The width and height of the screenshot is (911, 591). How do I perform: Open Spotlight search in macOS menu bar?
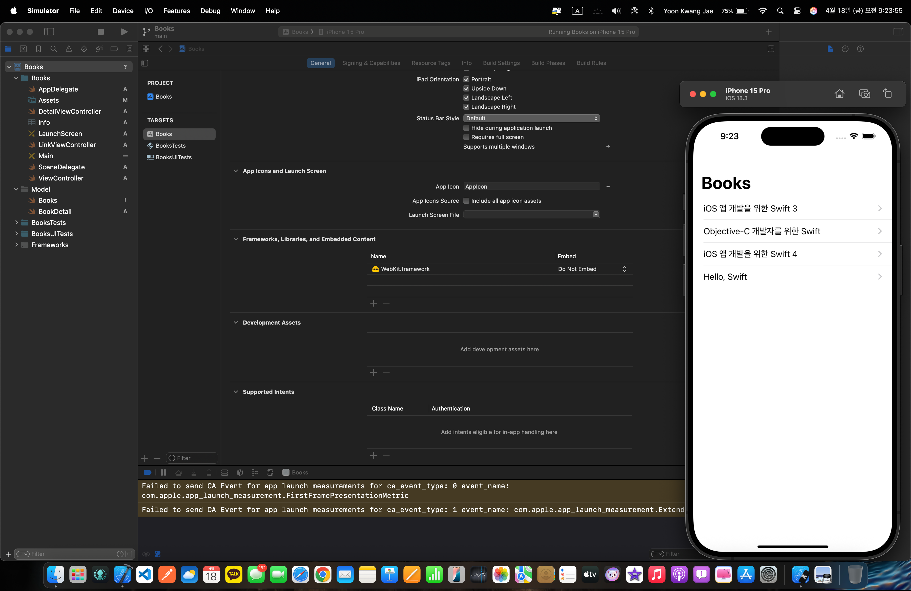[x=780, y=11]
